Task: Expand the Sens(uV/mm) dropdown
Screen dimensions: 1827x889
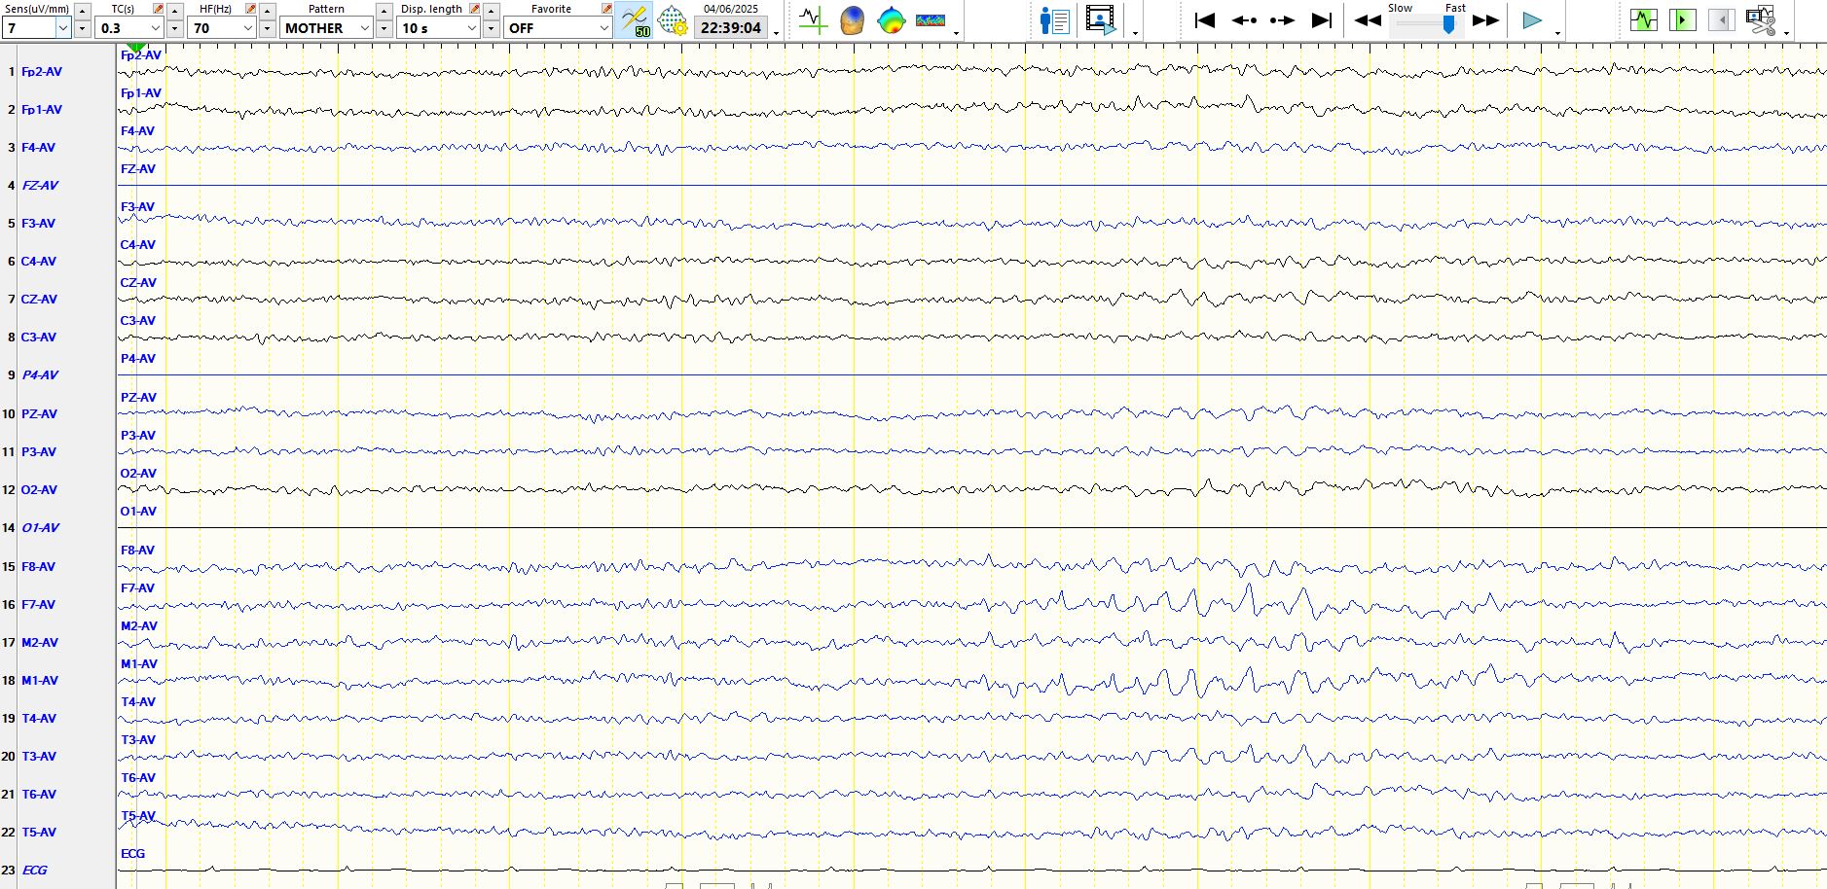Action: coord(63,28)
